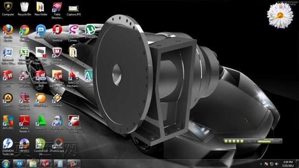The height and width of the screenshot is (168, 299).
Task: Open Windows Explorer from the taskbar
Action: (x=33, y=164)
